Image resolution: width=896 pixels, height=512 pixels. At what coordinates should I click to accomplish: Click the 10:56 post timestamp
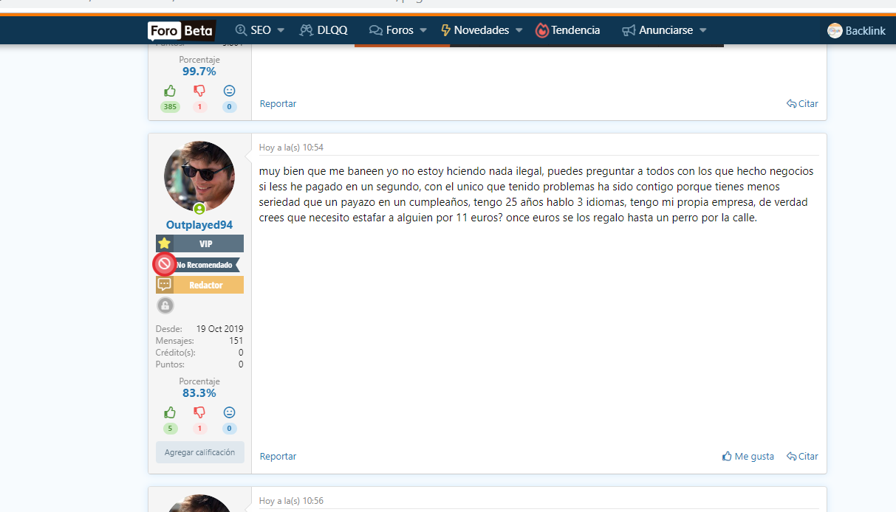pos(291,501)
